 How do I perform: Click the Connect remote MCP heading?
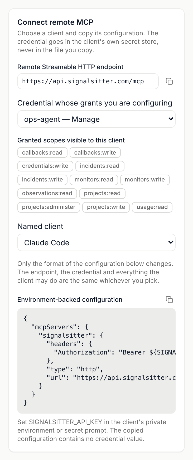(55, 22)
